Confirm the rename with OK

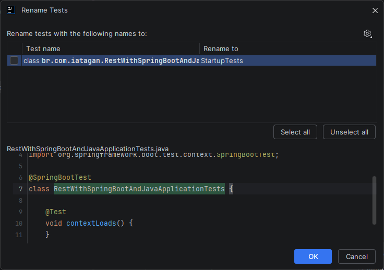coord(313,256)
